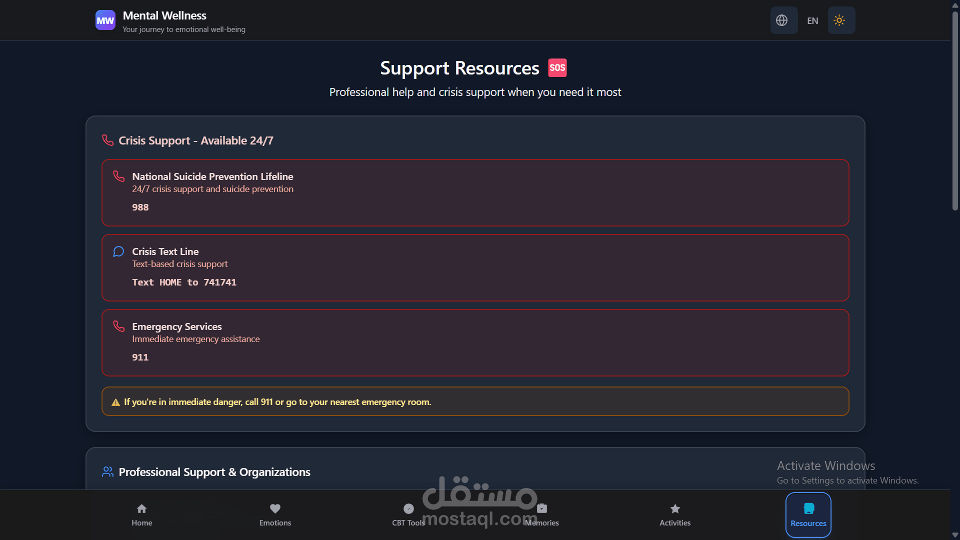Image resolution: width=960 pixels, height=540 pixels.
Task: Click the page vertical scrollbar thumb
Action: tap(955, 110)
